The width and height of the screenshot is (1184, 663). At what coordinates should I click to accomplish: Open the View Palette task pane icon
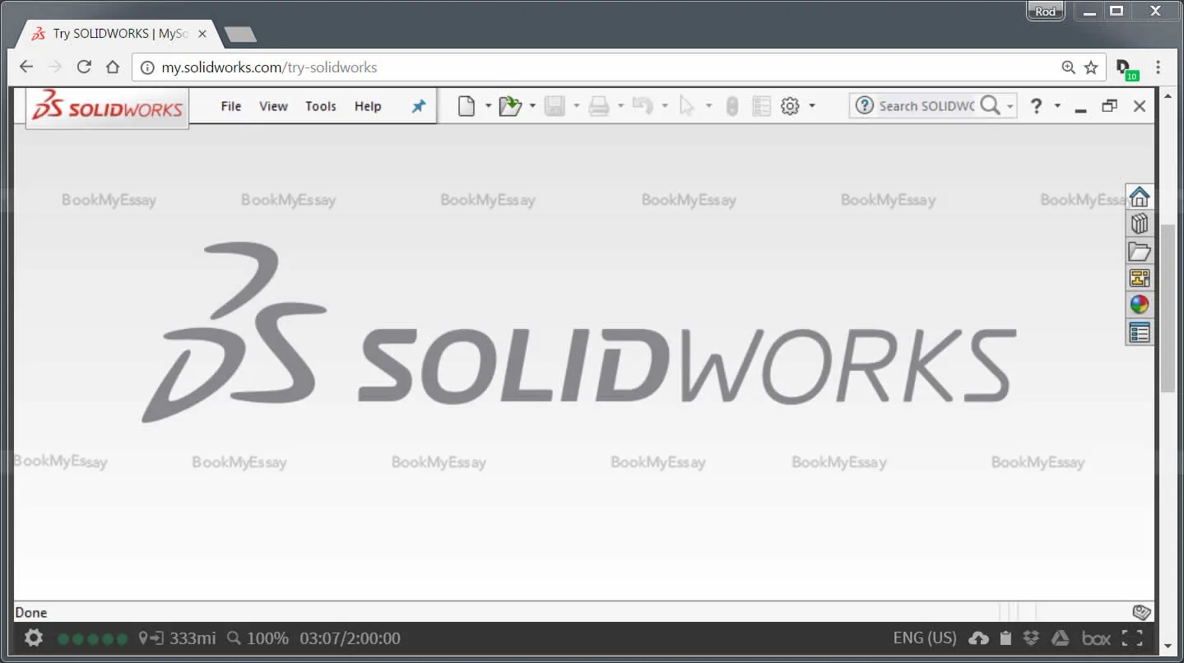tap(1139, 278)
